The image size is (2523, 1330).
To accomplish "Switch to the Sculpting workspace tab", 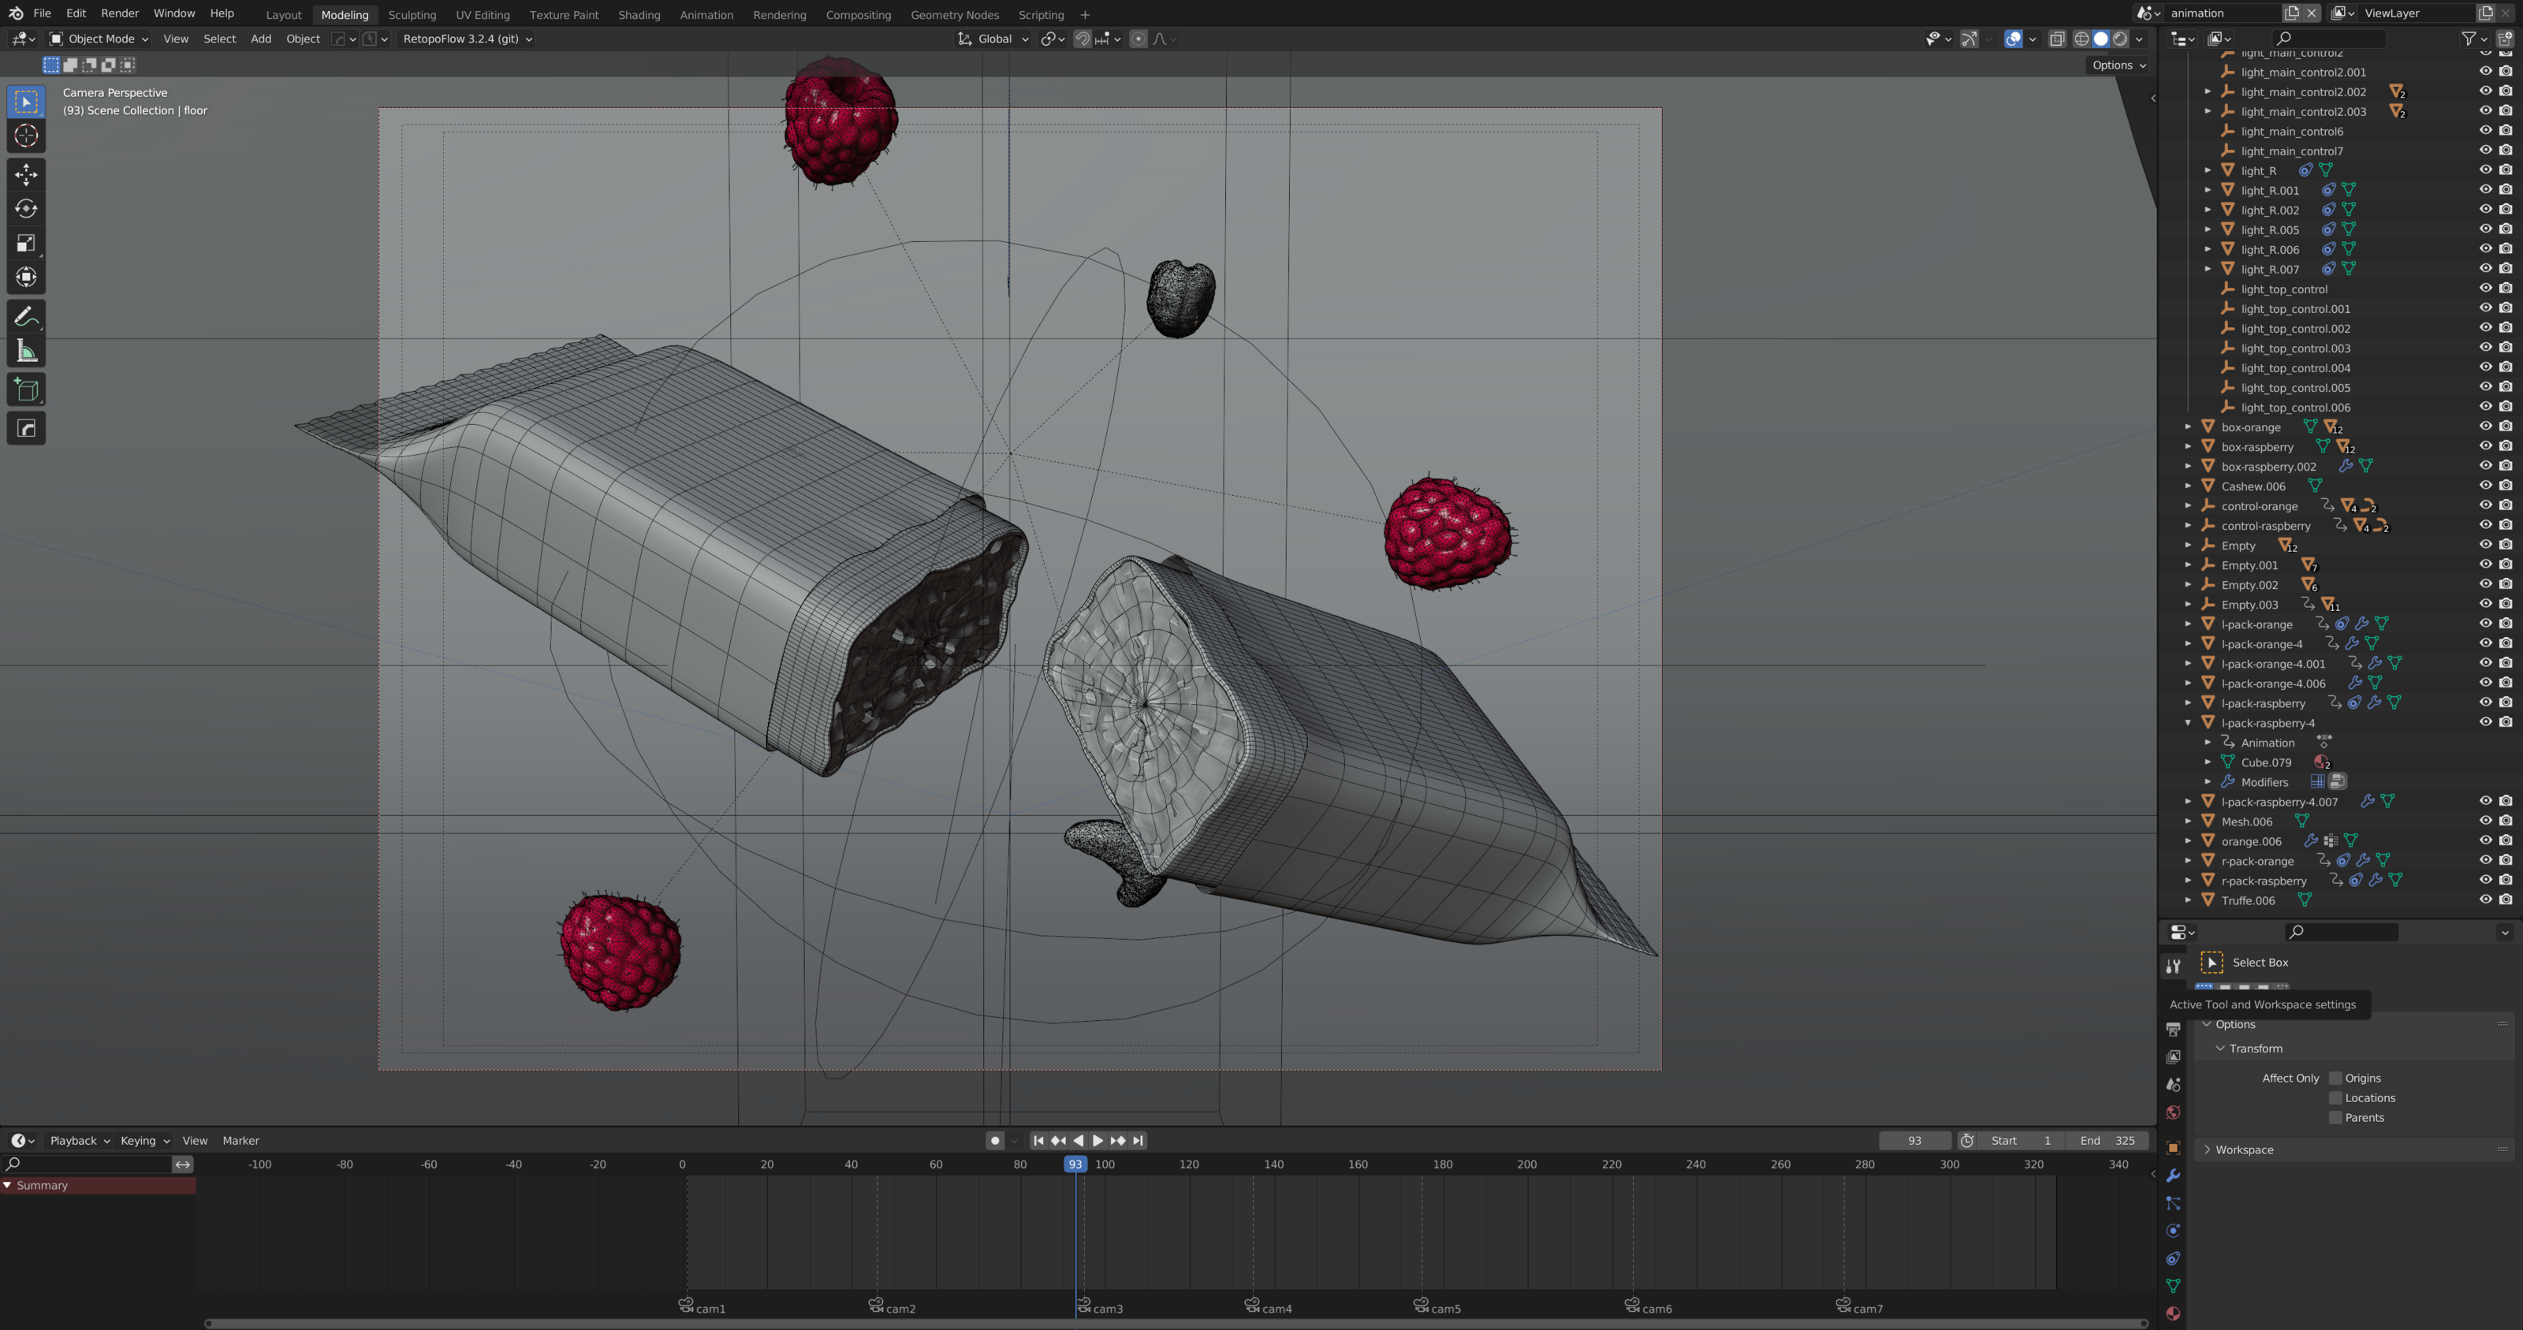I will (x=412, y=15).
